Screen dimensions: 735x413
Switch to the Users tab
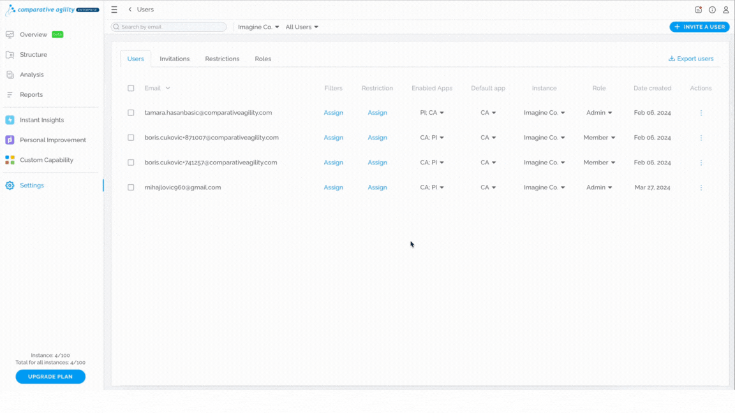point(135,59)
